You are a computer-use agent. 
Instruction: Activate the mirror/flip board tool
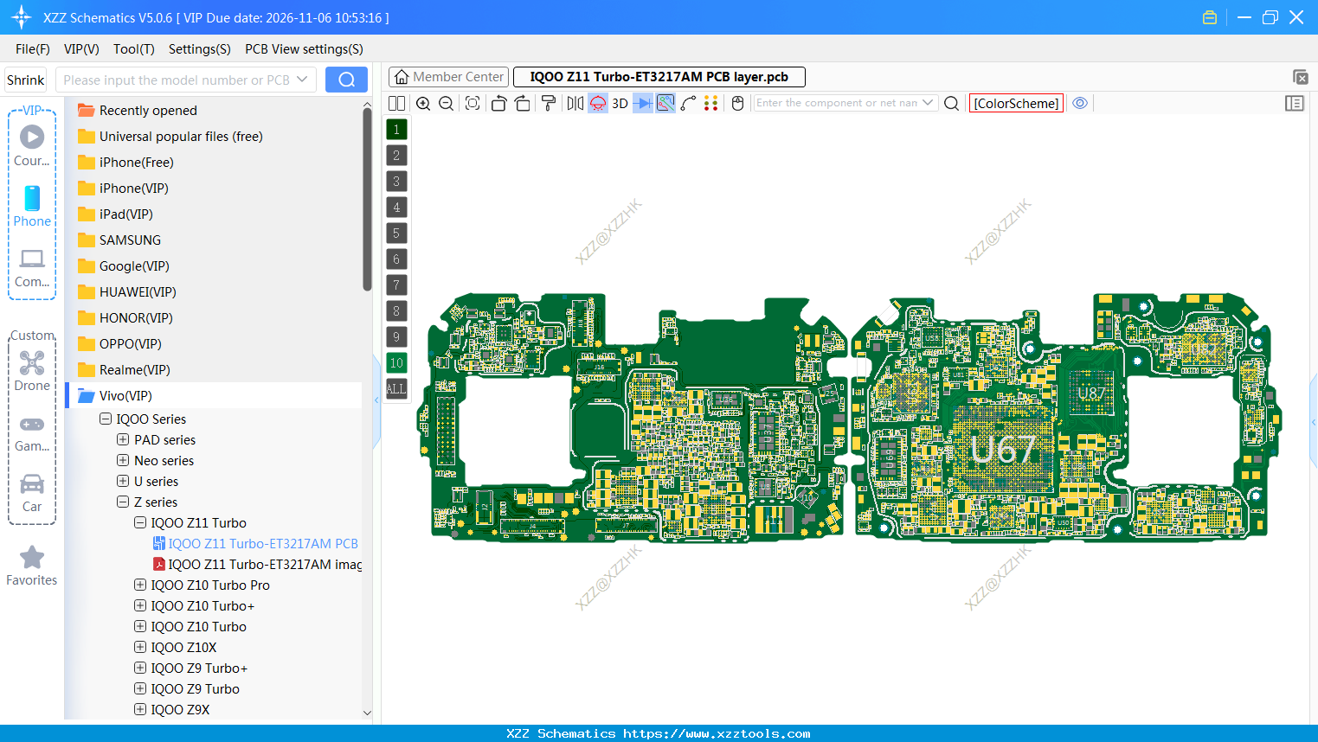point(574,103)
